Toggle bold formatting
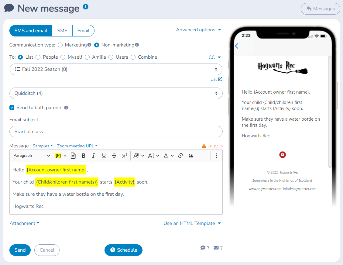343x265 pixels. pos(83,156)
